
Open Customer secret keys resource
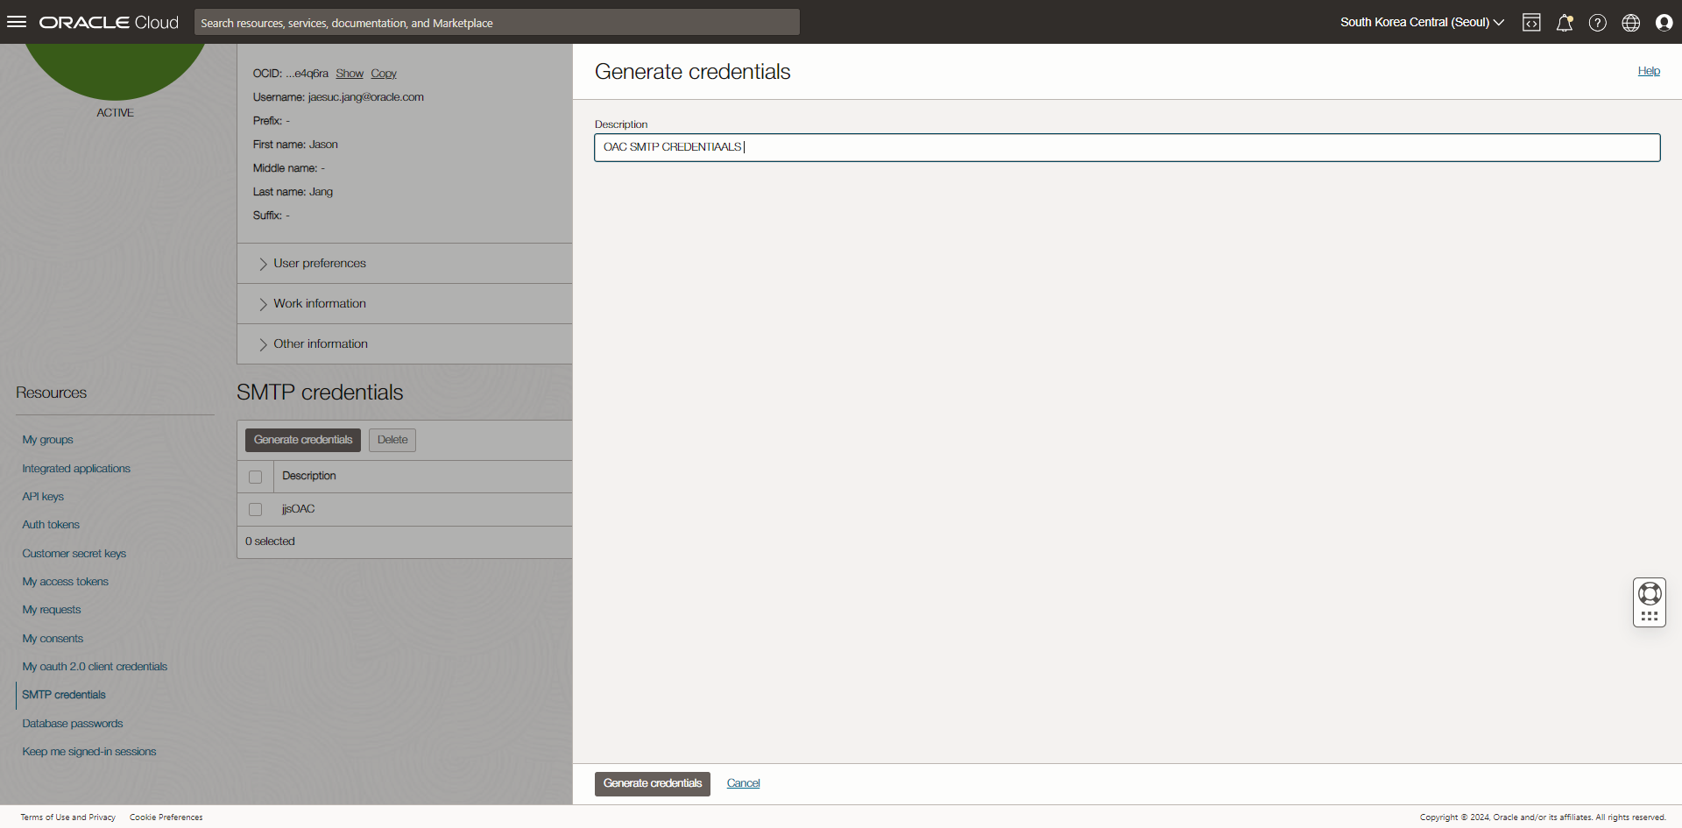coord(74,554)
